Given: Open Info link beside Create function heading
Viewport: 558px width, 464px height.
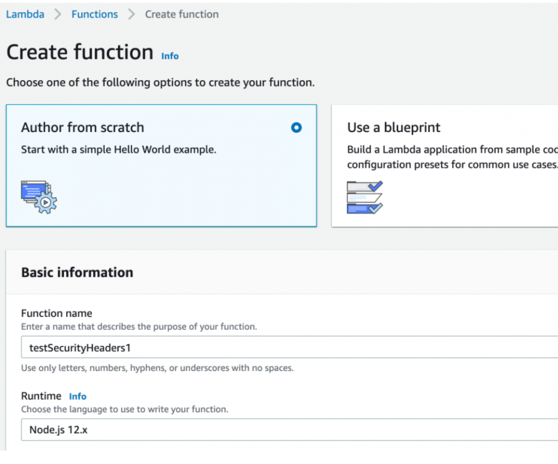Looking at the screenshot, I should [x=170, y=56].
